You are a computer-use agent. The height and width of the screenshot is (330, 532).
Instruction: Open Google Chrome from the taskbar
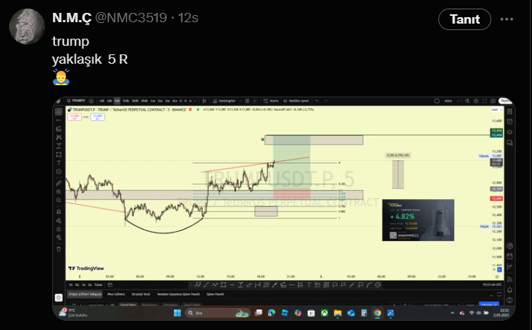(x=378, y=313)
